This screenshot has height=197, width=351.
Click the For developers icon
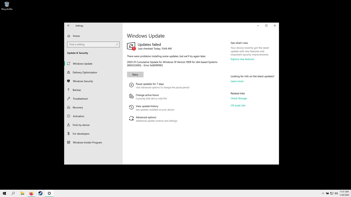[68, 134]
